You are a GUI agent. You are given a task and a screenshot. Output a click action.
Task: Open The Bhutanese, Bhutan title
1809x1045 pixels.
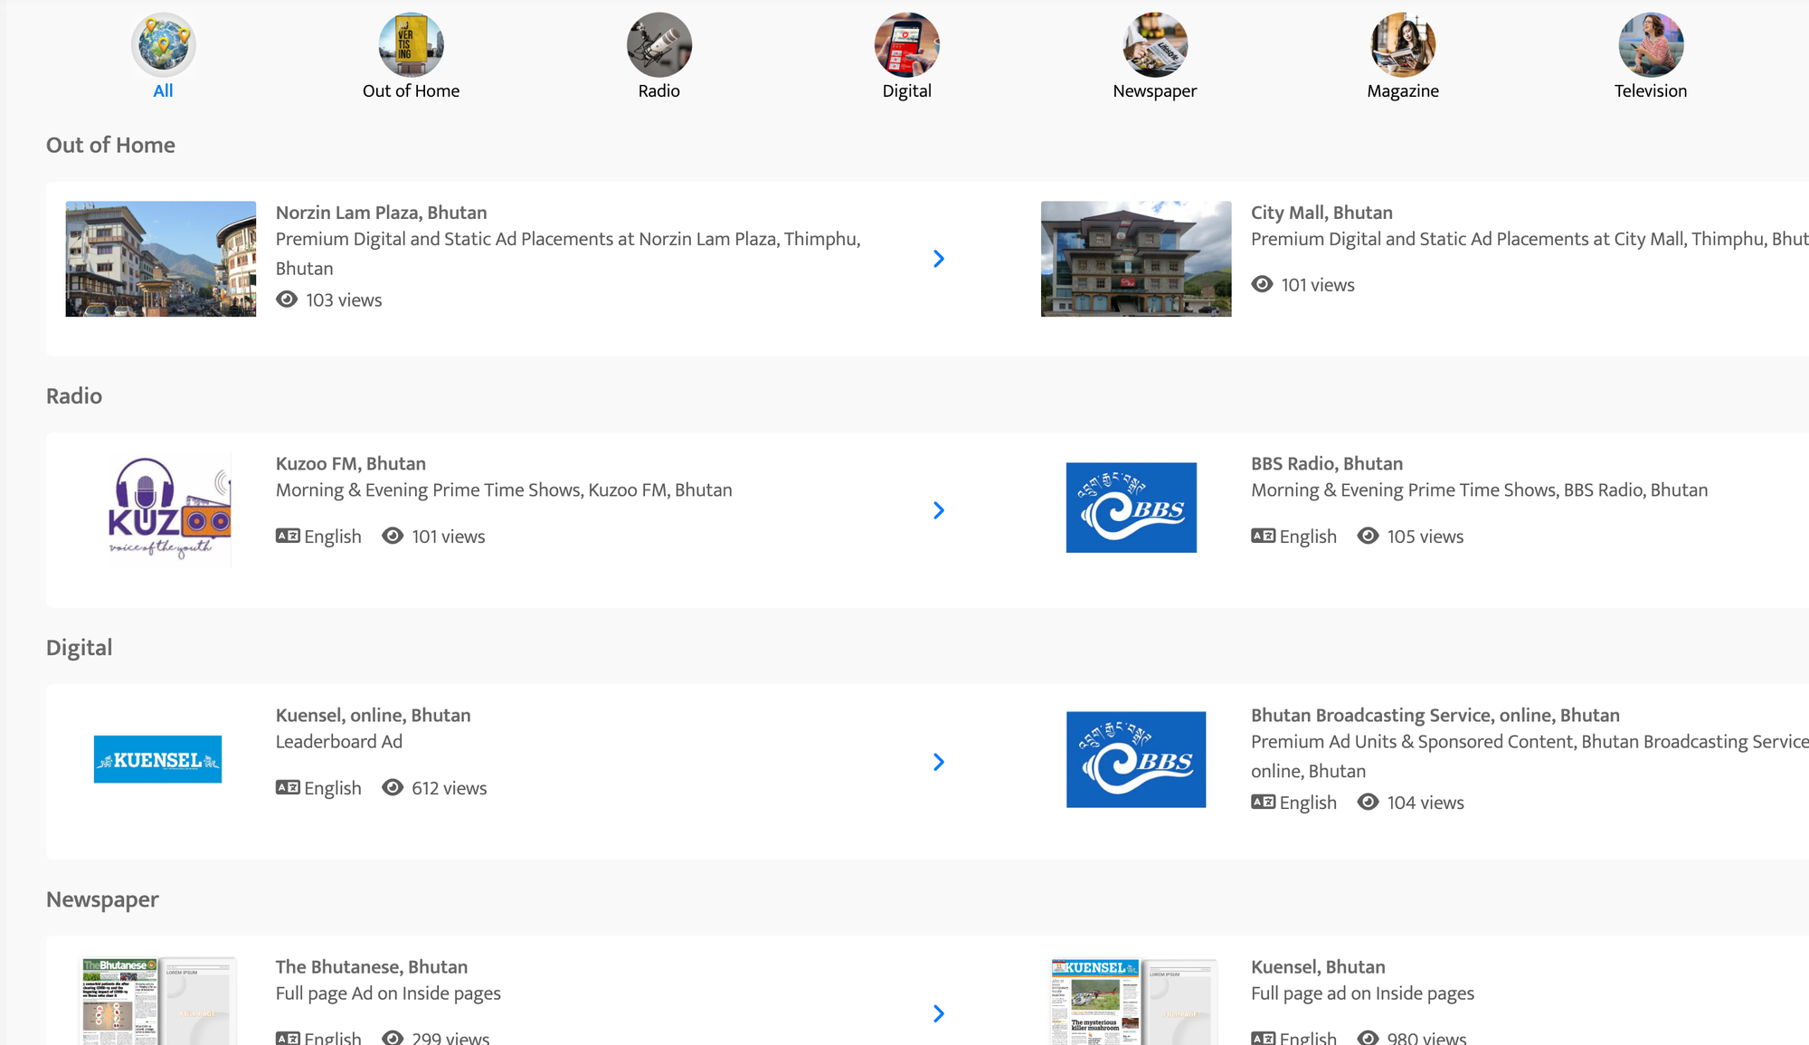coord(372,966)
